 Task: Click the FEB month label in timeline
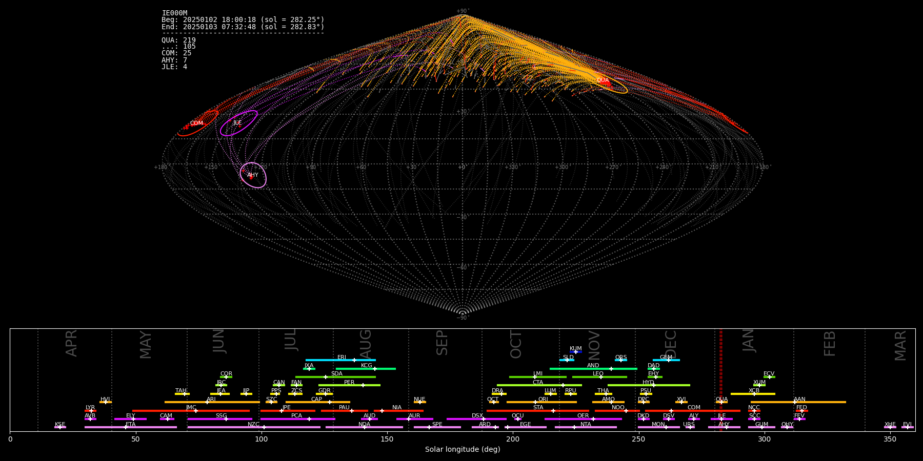(x=830, y=343)
